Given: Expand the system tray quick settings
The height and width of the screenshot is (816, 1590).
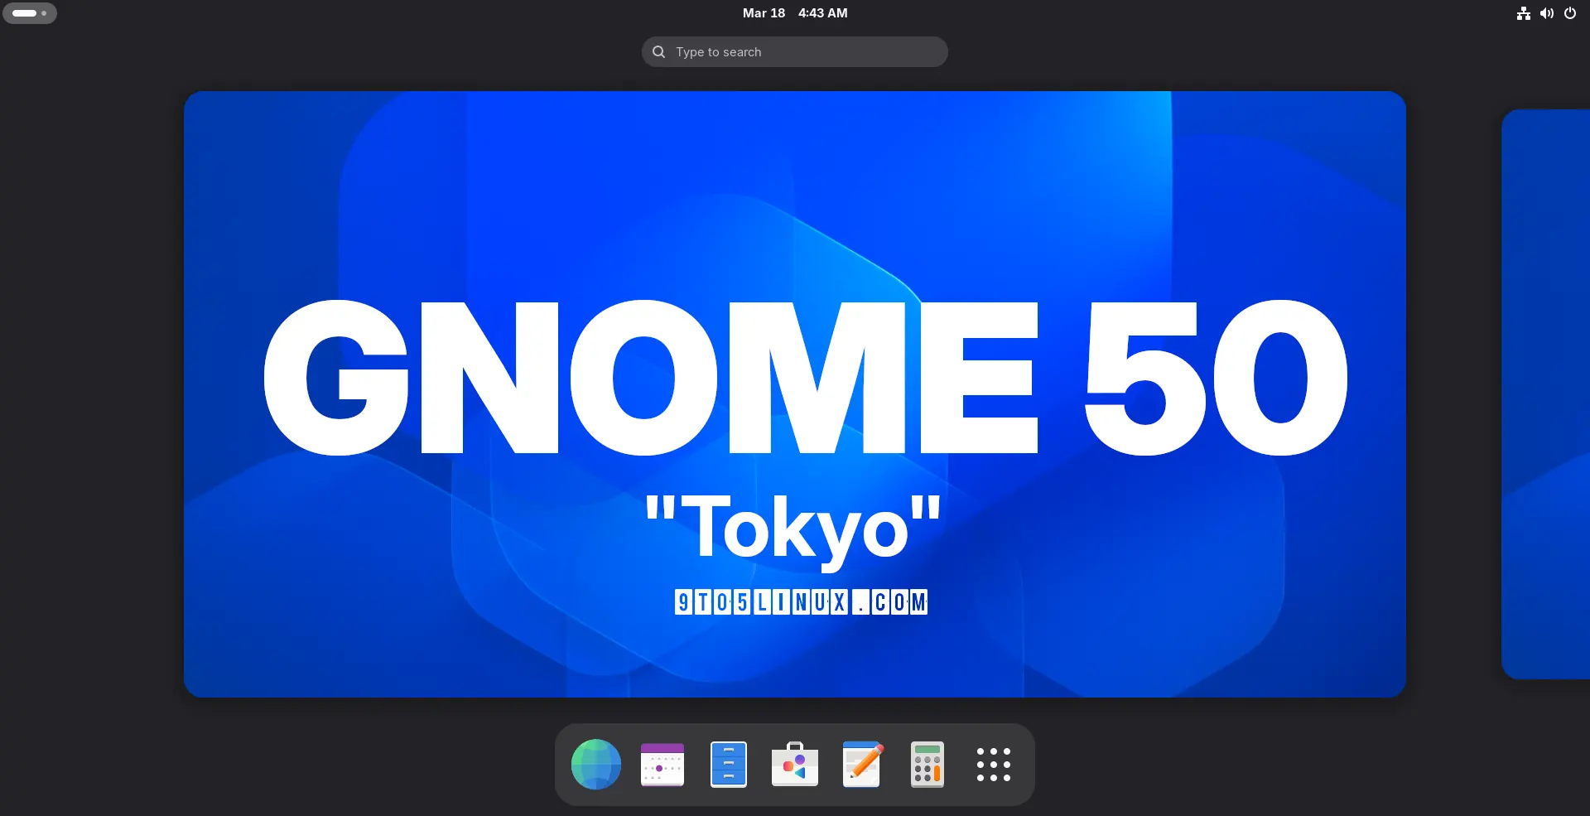Looking at the screenshot, I should click(1547, 12).
